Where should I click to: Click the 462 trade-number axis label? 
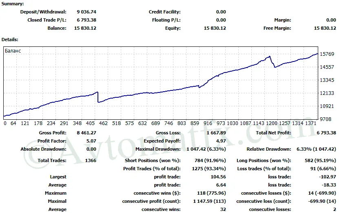coord(103,123)
